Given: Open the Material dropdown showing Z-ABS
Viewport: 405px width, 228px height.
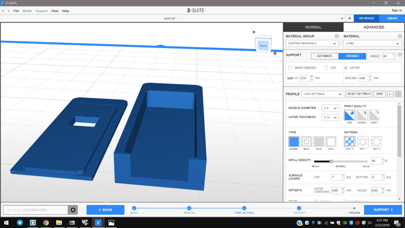Looking at the screenshot, I should [372, 43].
